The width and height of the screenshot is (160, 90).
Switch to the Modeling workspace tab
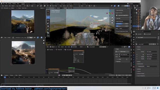click(x=28, y=4)
